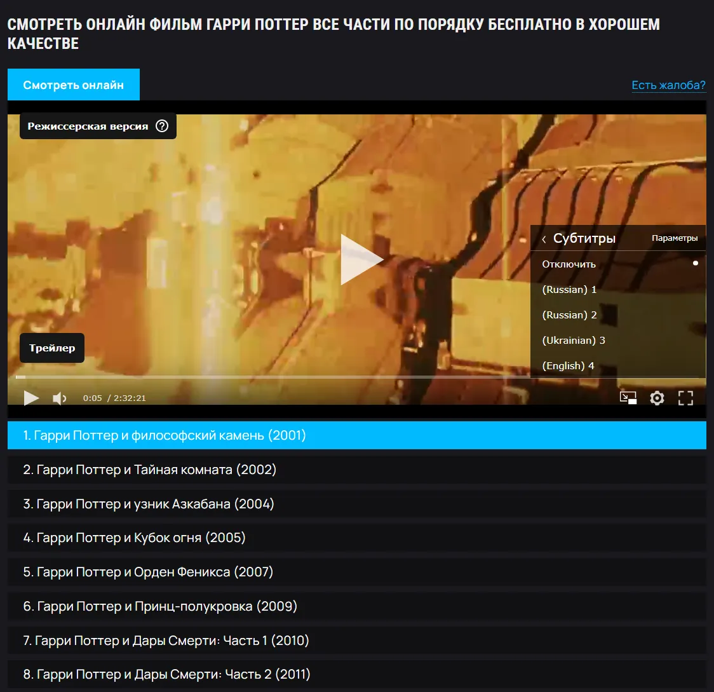Click the 2:32:21 total duration text
714x692 pixels.
tap(130, 398)
